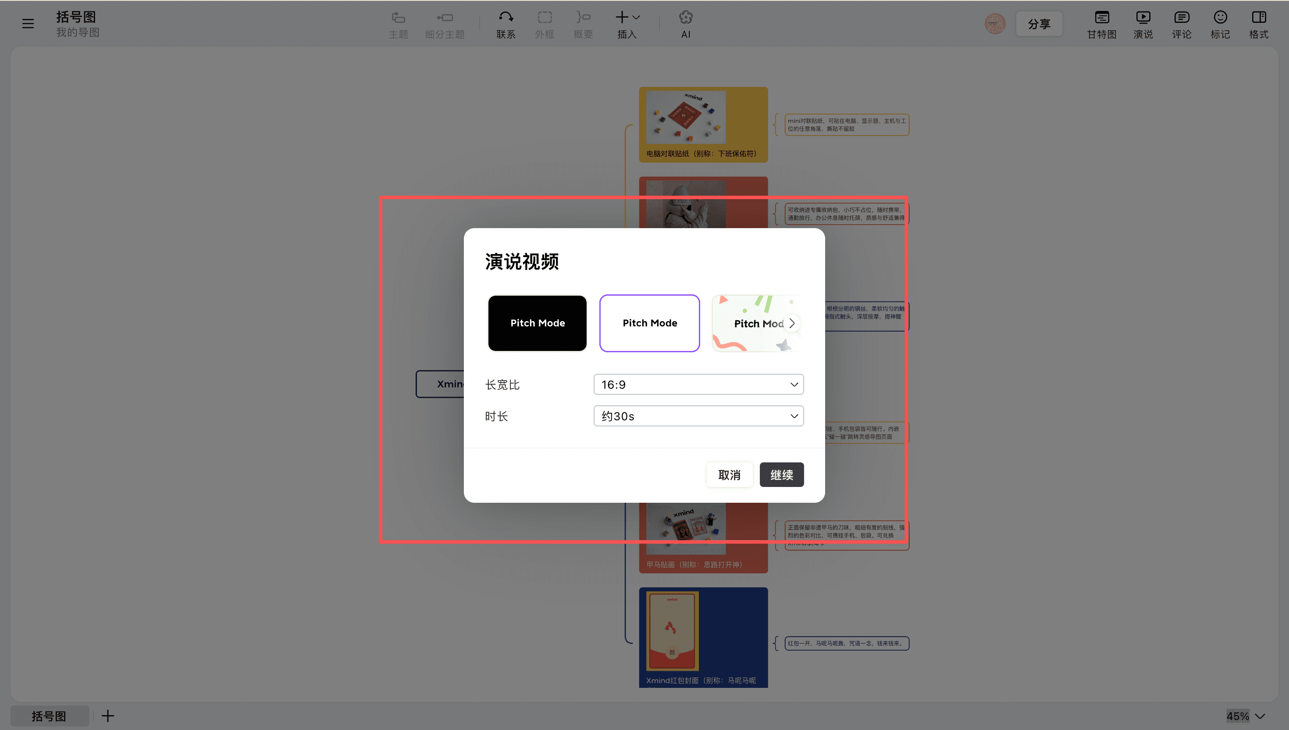Click the 演说 pitch mode icon
This screenshot has width=1289, height=730.
(1143, 18)
